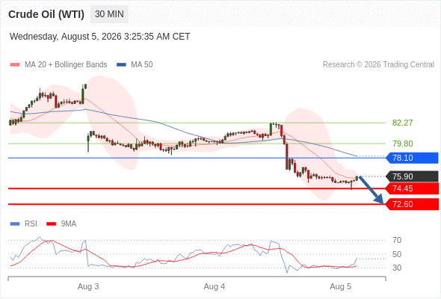Click the blue MA 50 legend swatch
The width and height of the screenshot is (441, 299).
coord(121,65)
